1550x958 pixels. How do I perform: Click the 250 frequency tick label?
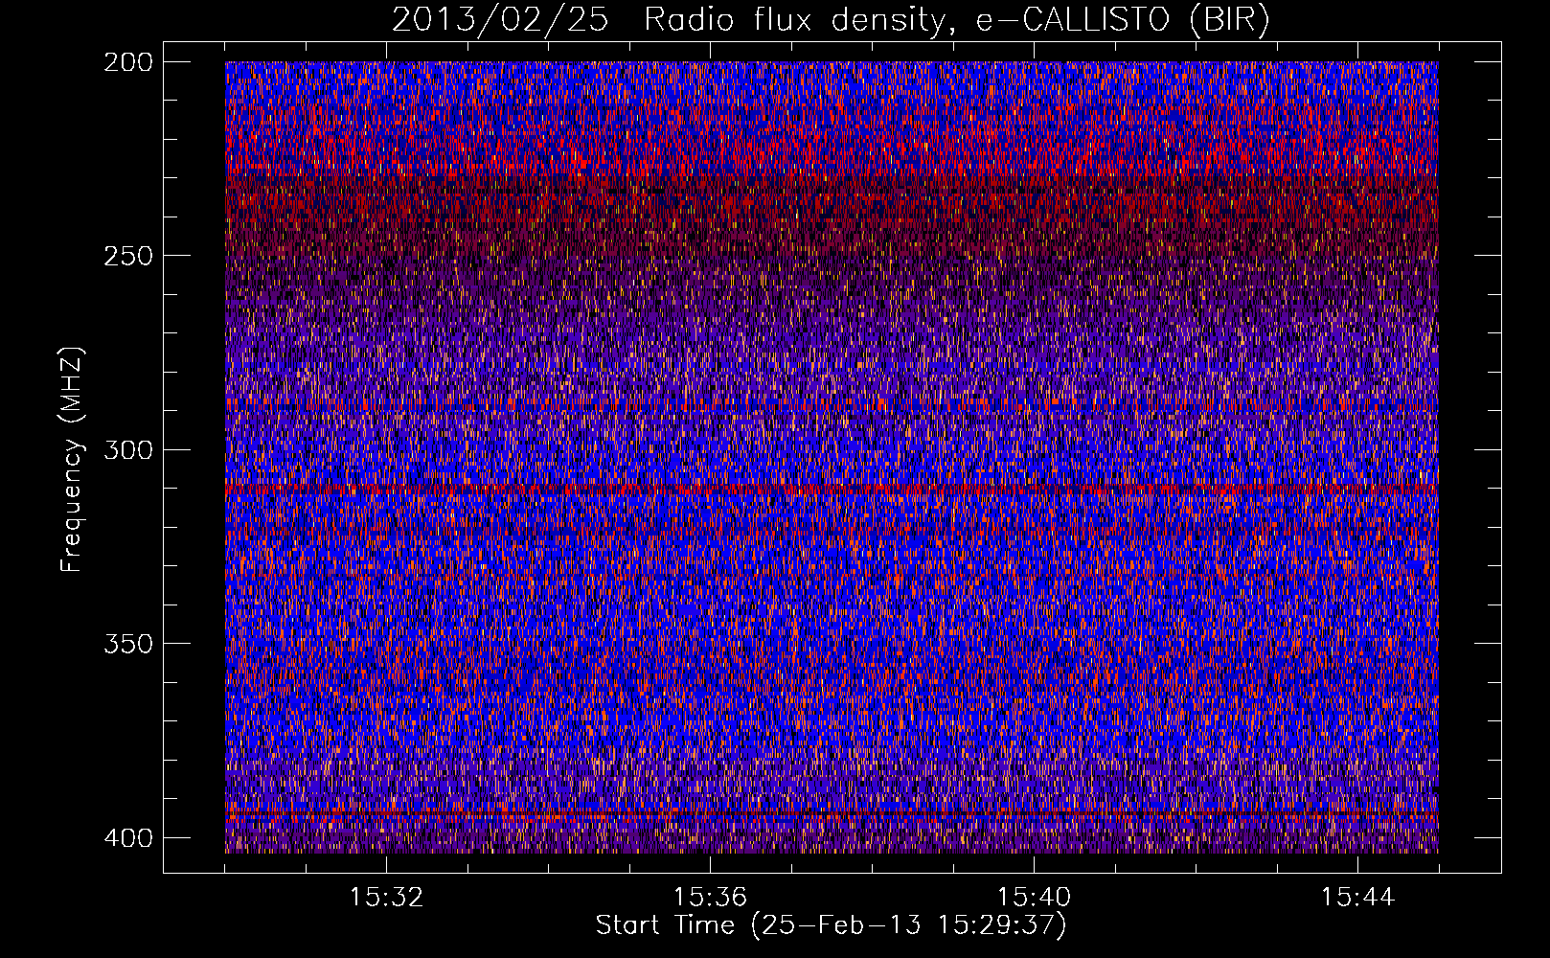127,256
